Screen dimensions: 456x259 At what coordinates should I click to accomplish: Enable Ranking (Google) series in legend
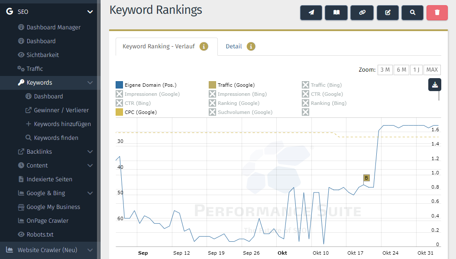pos(212,103)
